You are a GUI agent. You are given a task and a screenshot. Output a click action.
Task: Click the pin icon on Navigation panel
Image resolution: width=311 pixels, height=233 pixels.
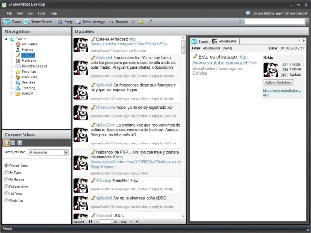coord(68,31)
